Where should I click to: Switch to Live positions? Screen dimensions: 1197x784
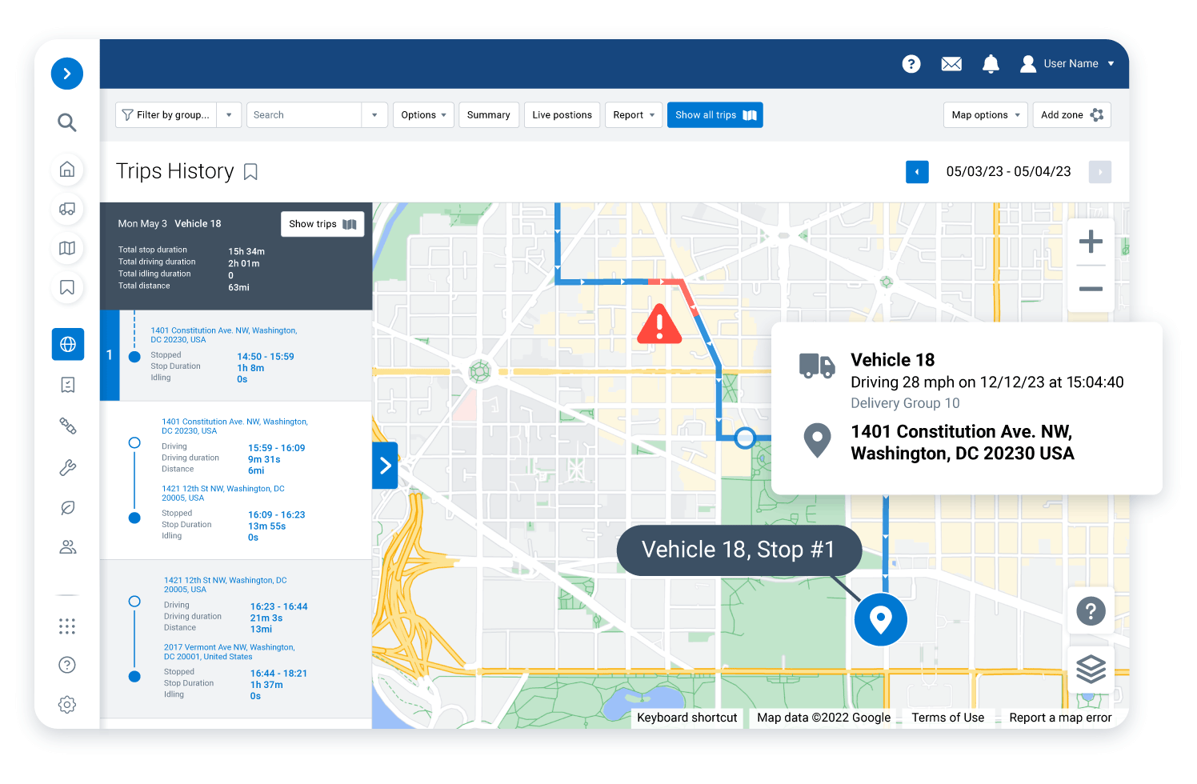click(562, 115)
